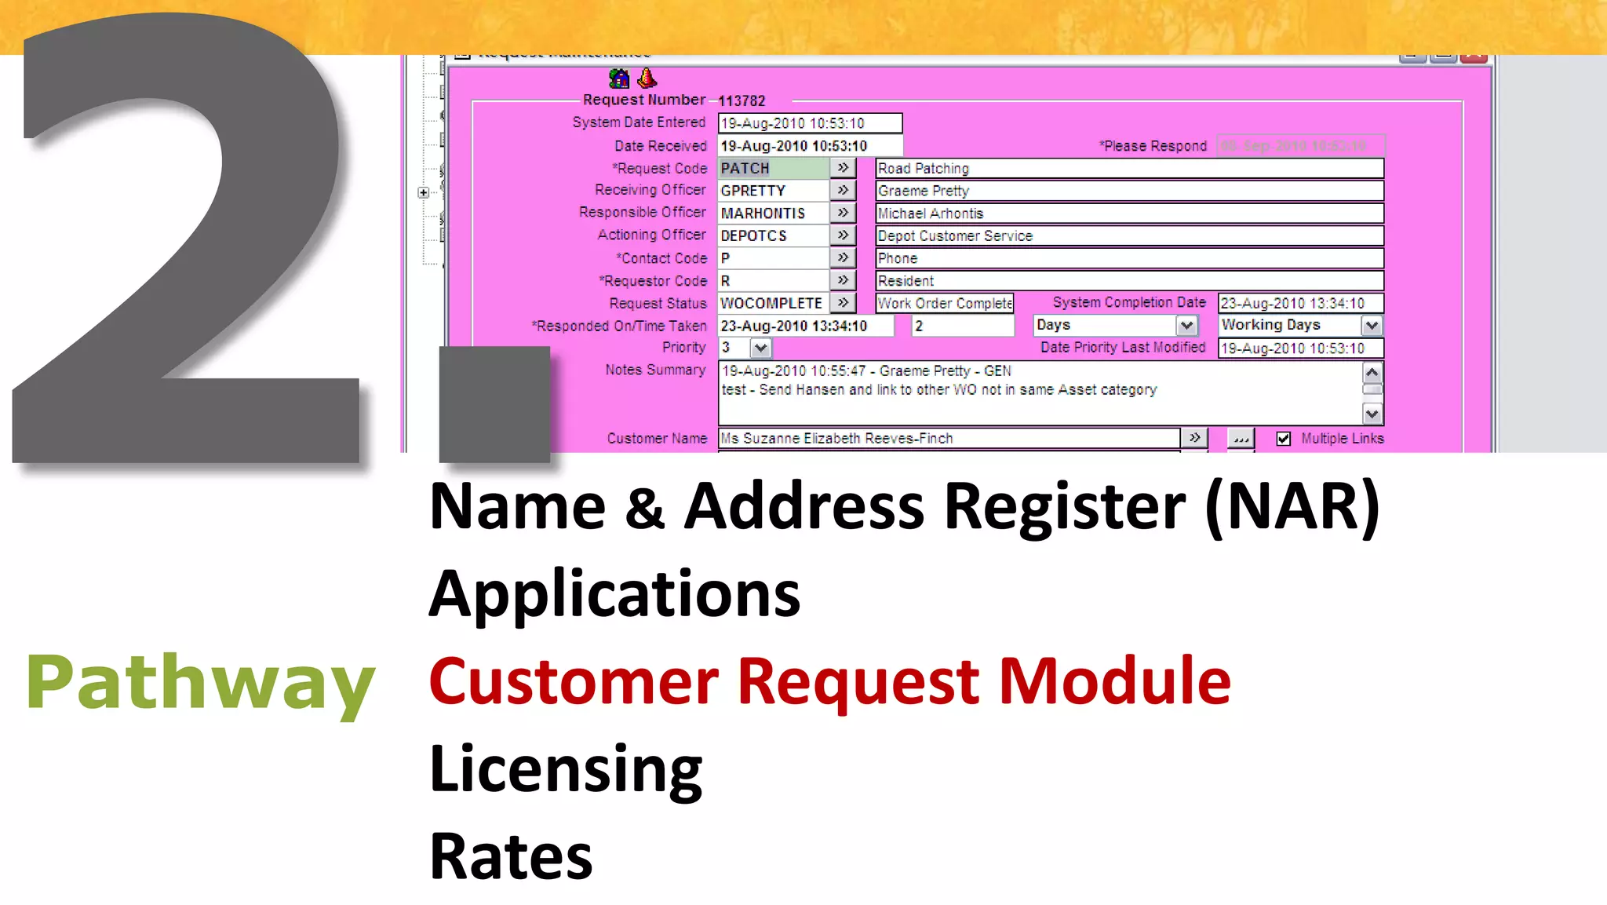Image resolution: width=1607 pixels, height=905 pixels.
Task: Click the Depot Customer Service field
Action: [x=1129, y=235]
